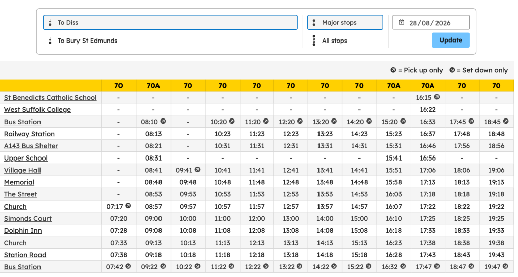The height and width of the screenshot is (277, 518).
Task: Open the Village Hall stop link
Action: (22, 170)
